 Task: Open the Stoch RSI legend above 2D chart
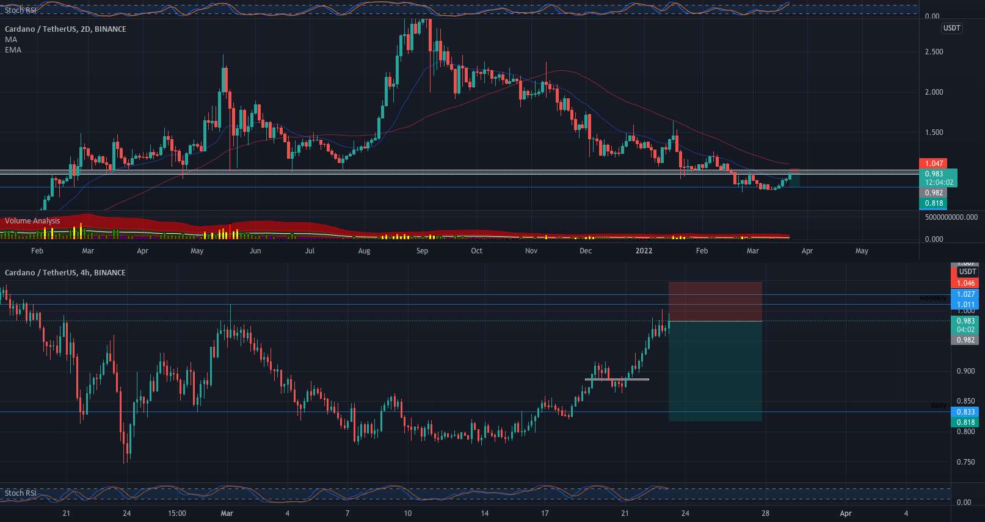(20, 10)
